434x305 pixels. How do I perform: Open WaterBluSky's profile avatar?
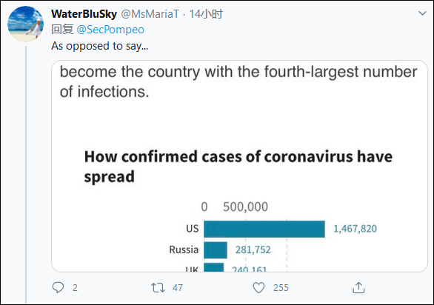(x=25, y=24)
